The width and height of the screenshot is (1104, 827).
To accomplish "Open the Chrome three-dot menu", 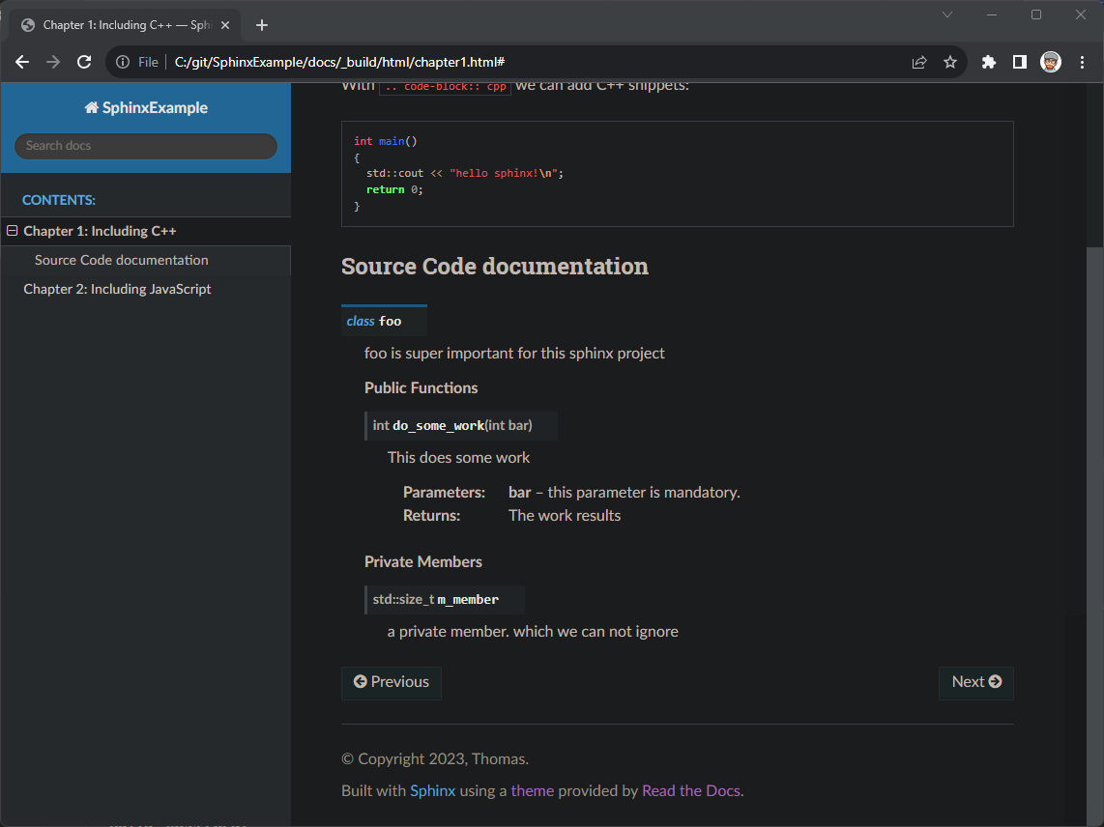I will [x=1082, y=61].
